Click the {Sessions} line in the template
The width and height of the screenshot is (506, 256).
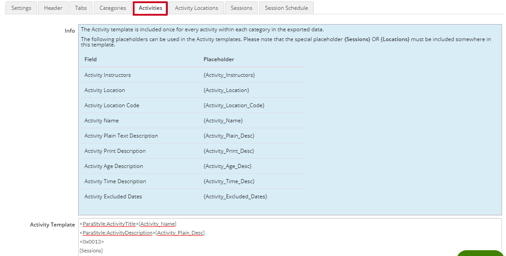91,251
